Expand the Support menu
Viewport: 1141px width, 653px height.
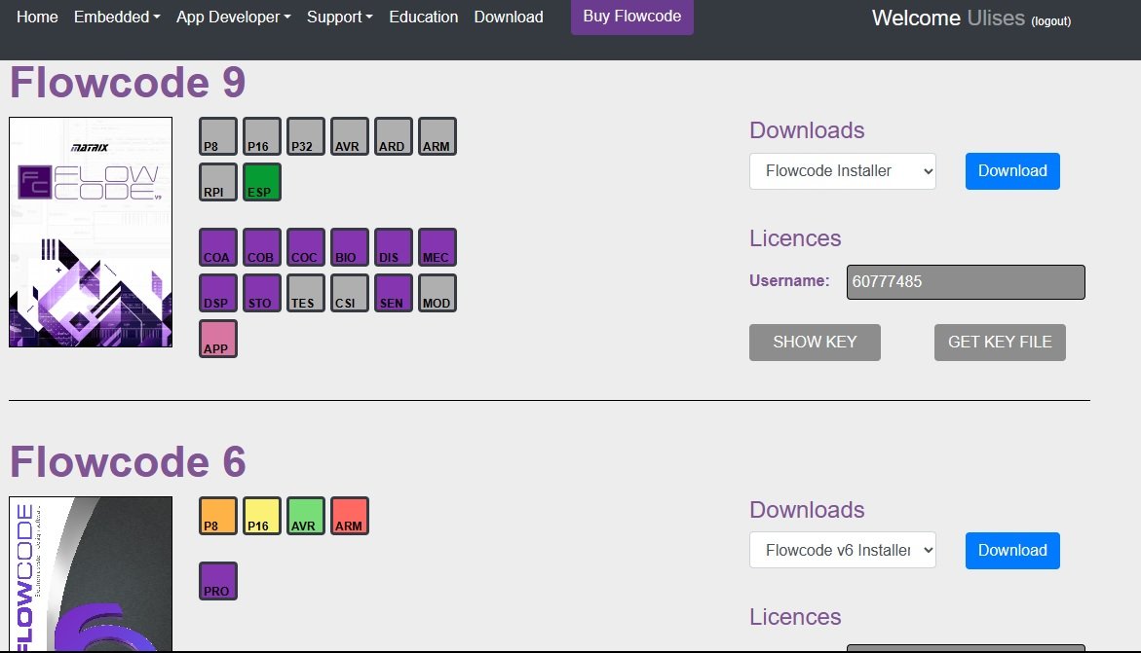[x=340, y=17]
